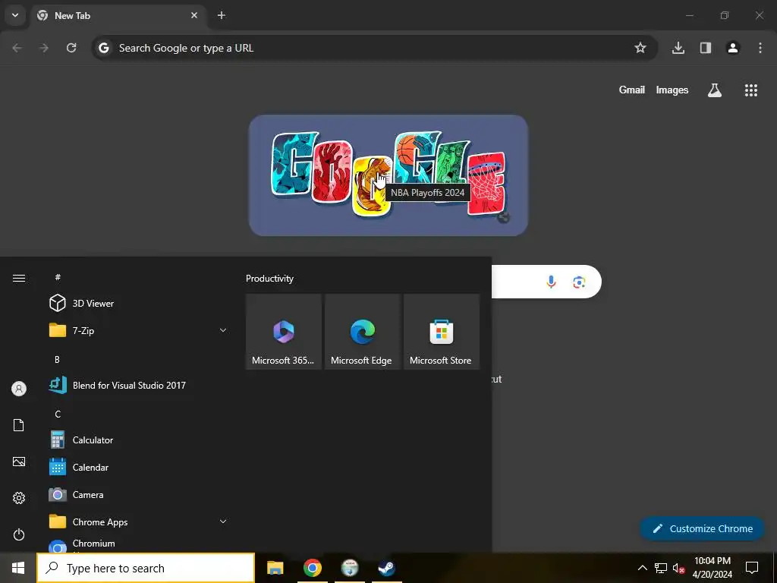The image size is (777, 583).
Task: Open Steam from the taskbar
Action: 386,568
